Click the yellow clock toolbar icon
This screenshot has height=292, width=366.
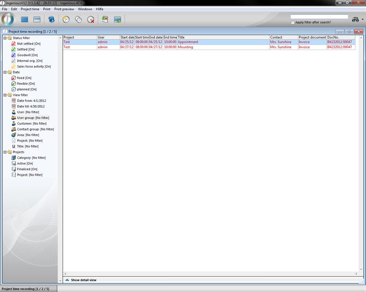click(66, 20)
